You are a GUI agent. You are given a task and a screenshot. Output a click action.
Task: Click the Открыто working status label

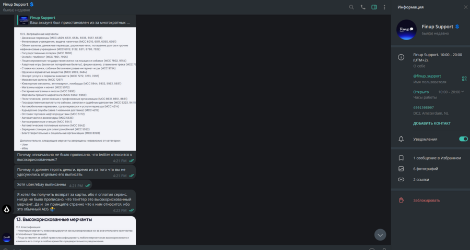click(421, 92)
